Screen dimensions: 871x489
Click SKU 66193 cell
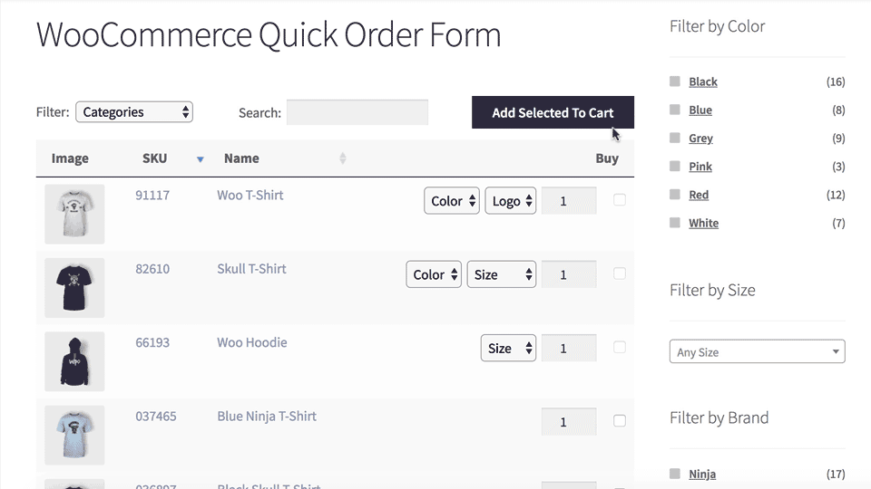coord(152,342)
